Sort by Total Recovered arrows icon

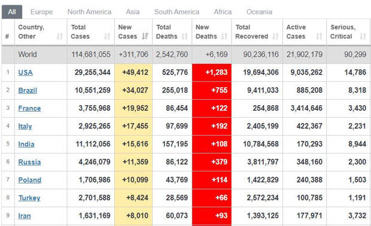(x=275, y=36)
